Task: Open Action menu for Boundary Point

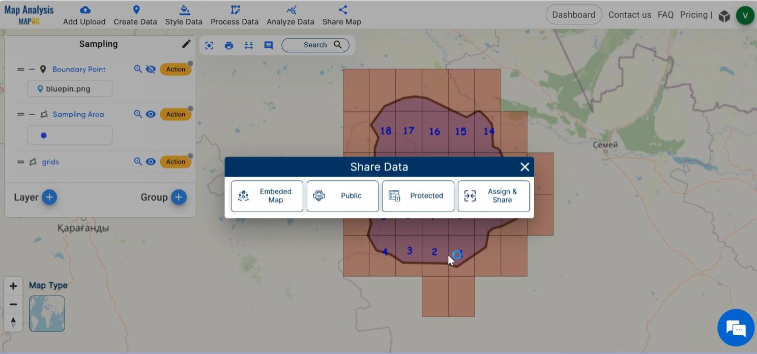Action: 176,69
